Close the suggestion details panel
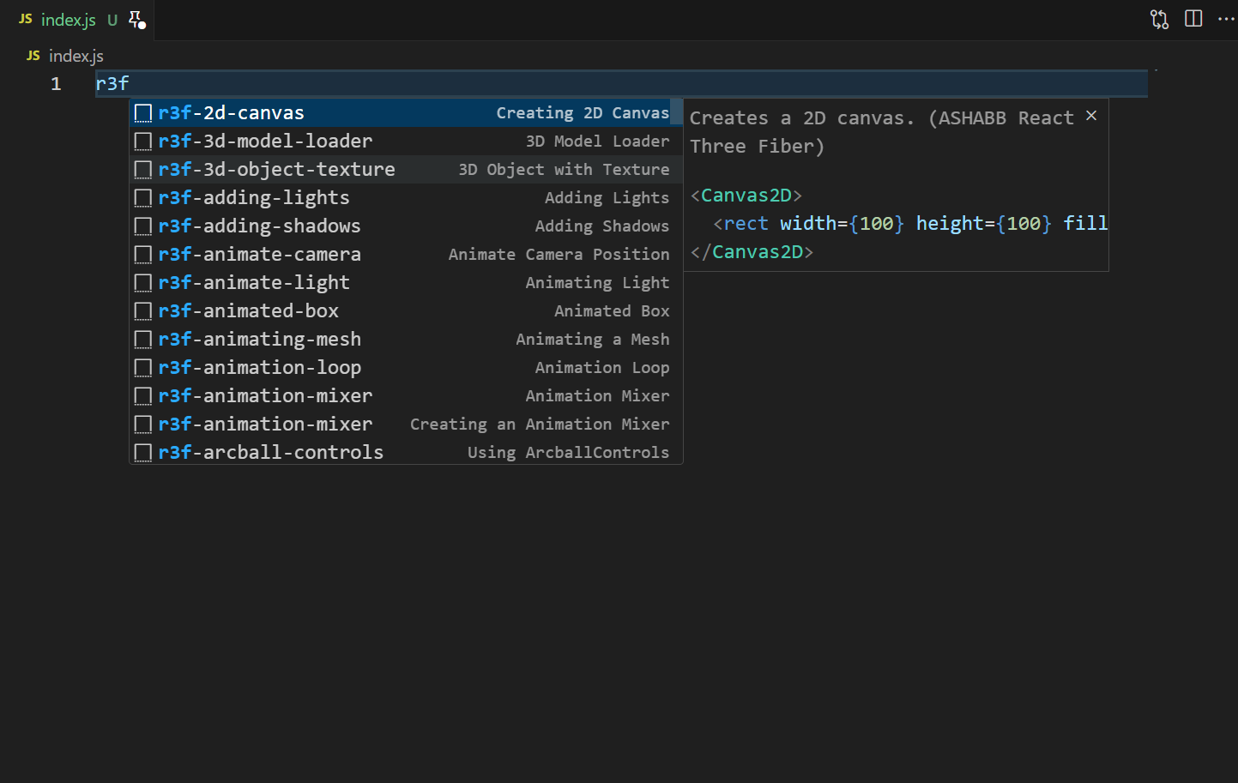This screenshot has width=1238, height=783. coord(1091,116)
